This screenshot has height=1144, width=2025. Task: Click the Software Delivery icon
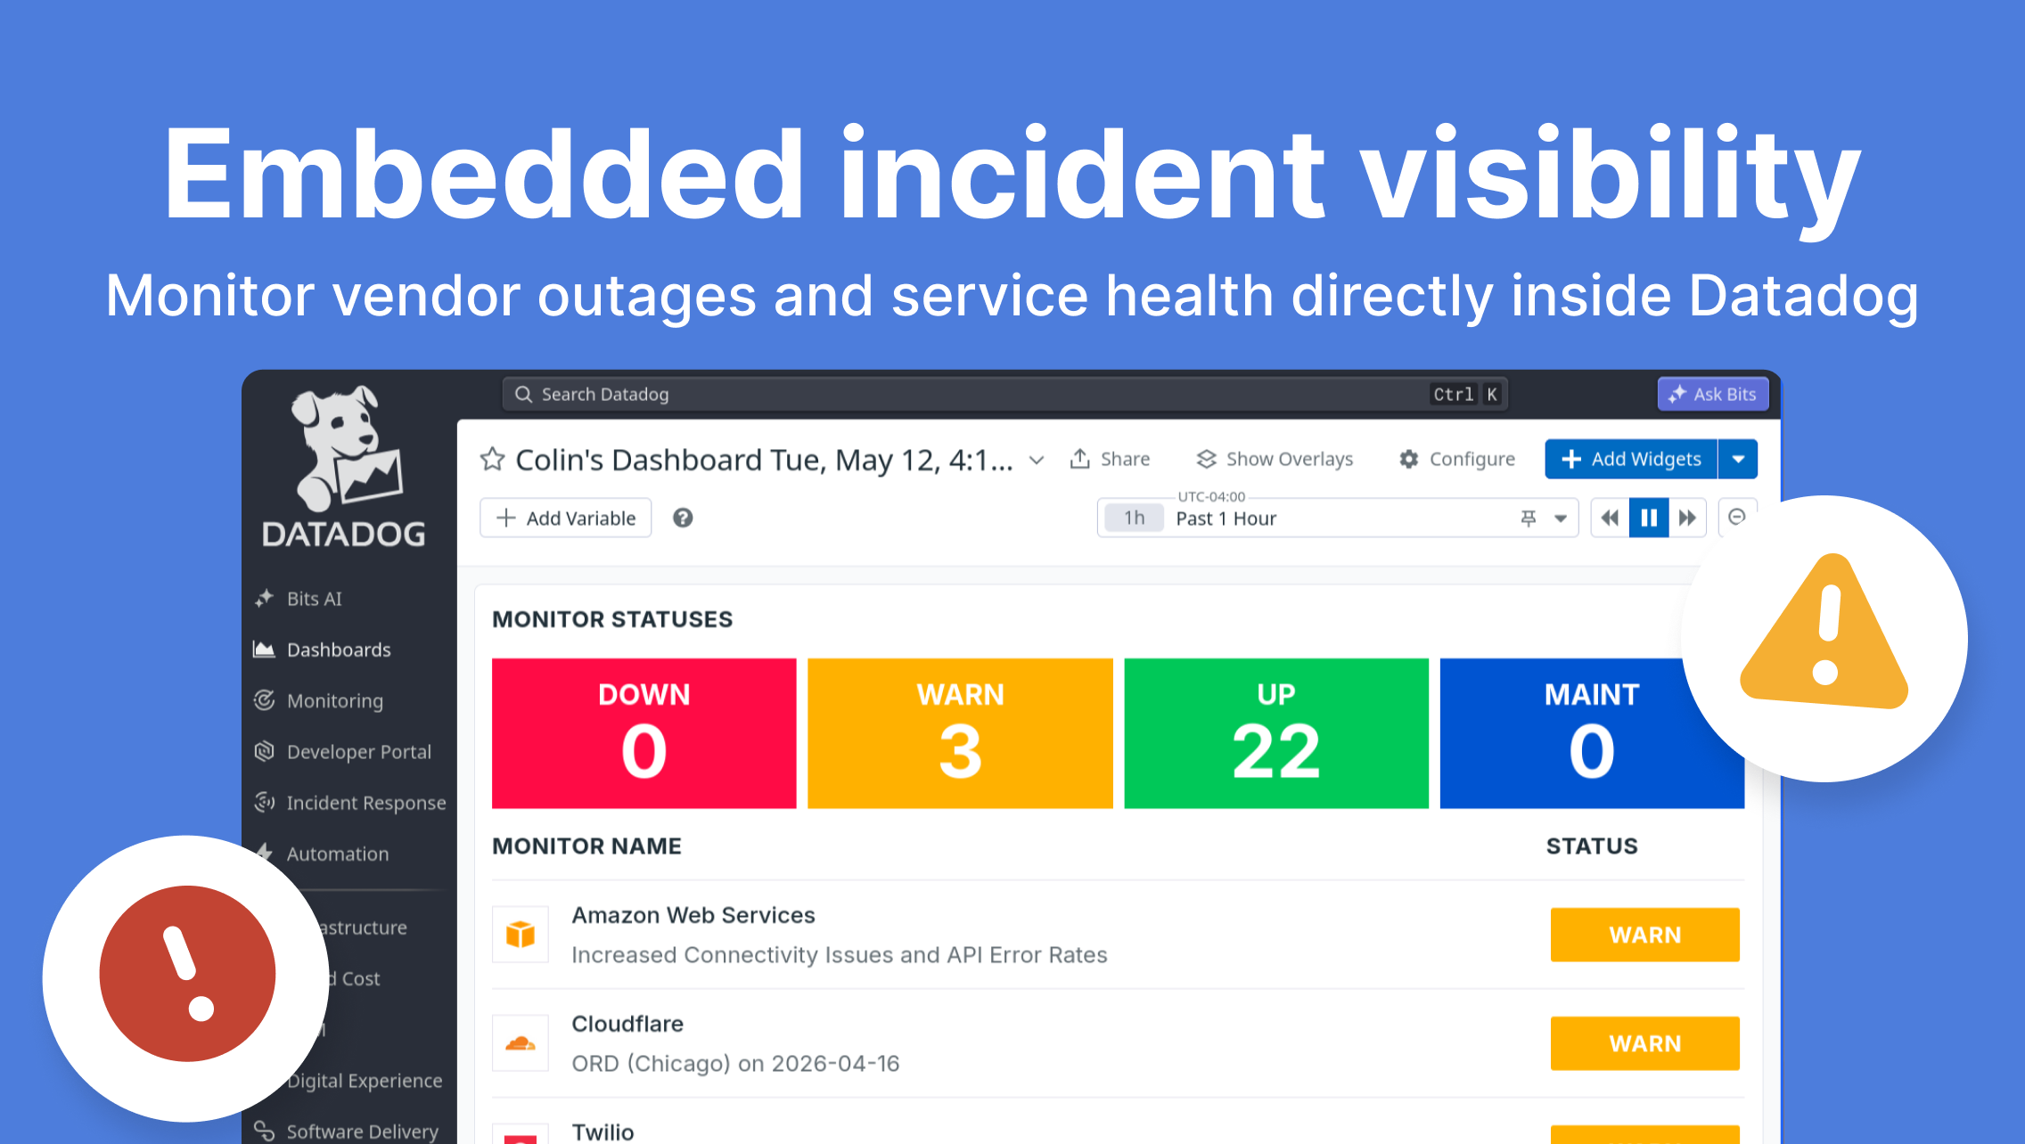point(264,1131)
